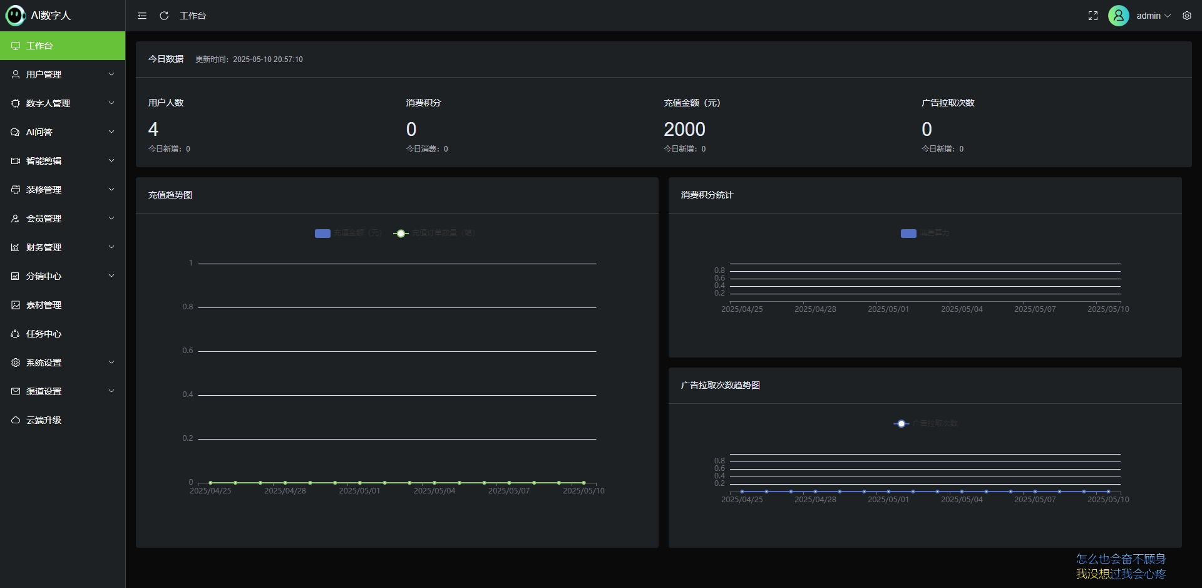The height and width of the screenshot is (588, 1202).
Task: Click the green admin avatar icon
Action: (x=1119, y=16)
